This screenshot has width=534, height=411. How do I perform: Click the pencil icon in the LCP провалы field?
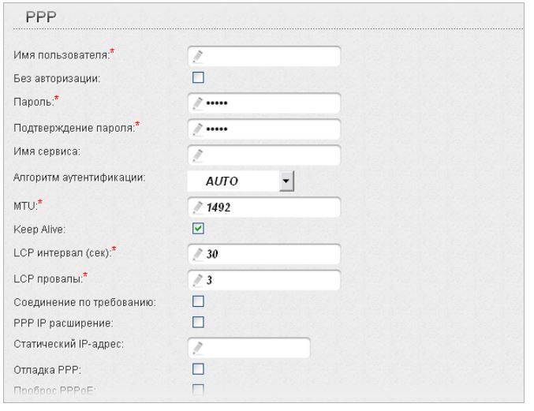pos(198,280)
